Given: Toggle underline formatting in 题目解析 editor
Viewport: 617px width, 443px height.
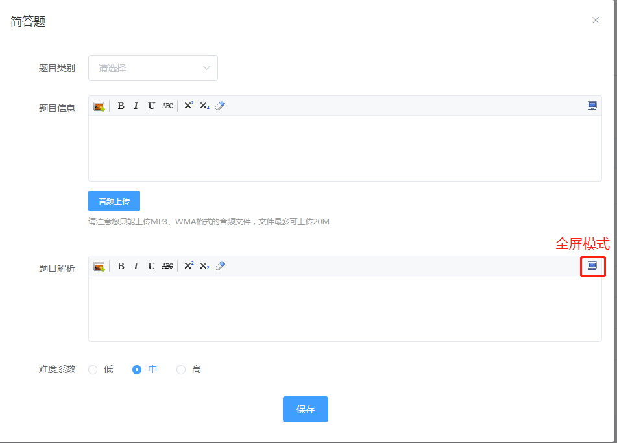Looking at the screenshot, I should click(x=151, y=266).
